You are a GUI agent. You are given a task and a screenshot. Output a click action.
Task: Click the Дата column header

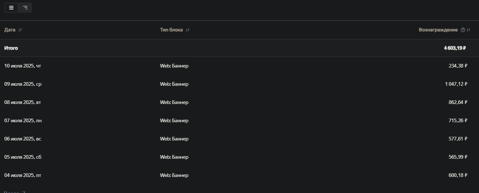[10, 30]
